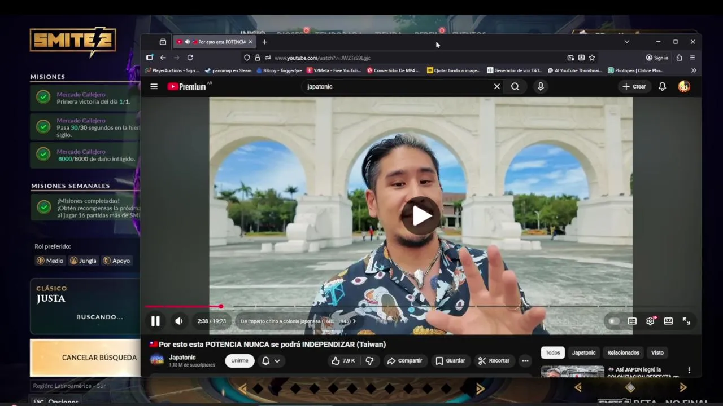Screen dimensions: 723x406
Task: Open YouTube notifications bell in header
Action: 663,86
